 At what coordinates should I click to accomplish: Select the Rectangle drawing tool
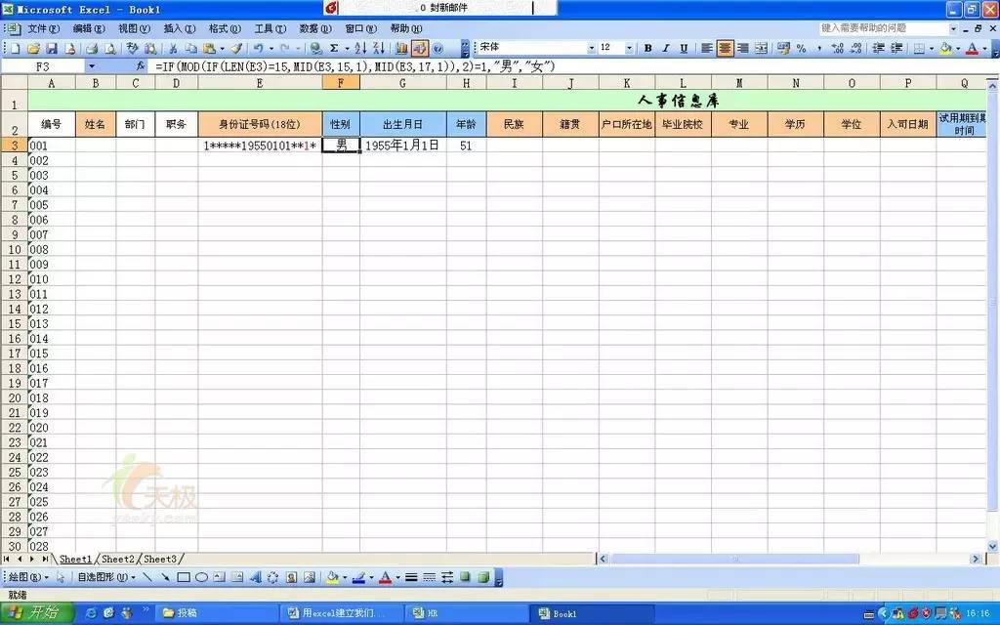point(184,577)
